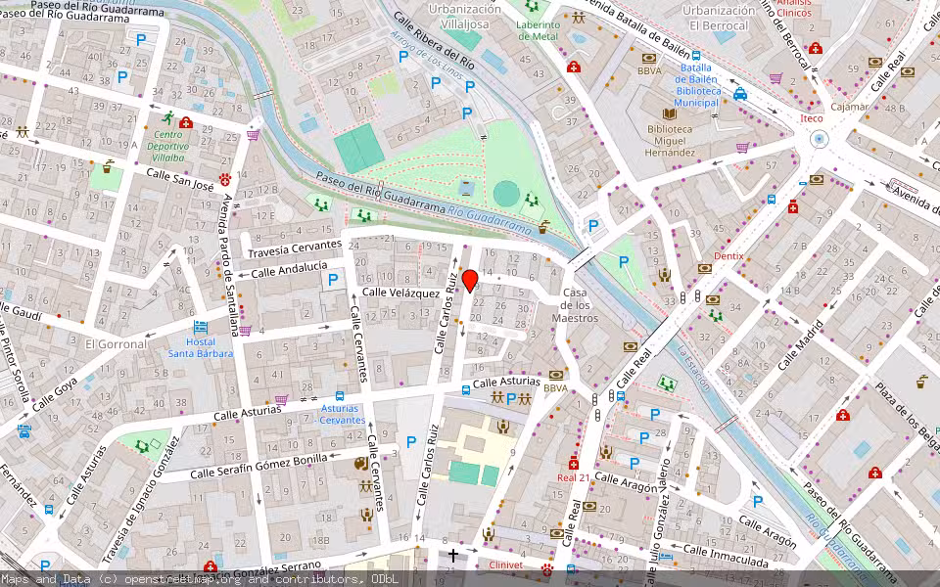940x587 pixels.
Task: Select the Avenida Pardo de Santallana label
Action: pyautogui.click(x=229, y=264)
